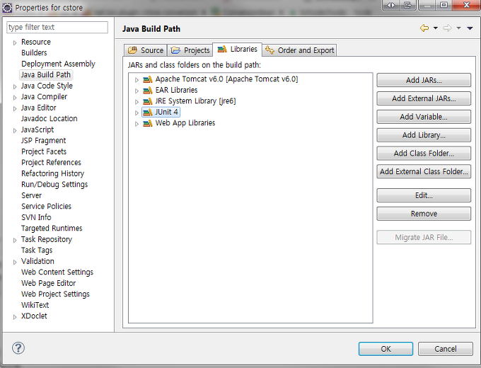Remove the selected library
481x368 pixels.
pyautogui.click(x=424, y=214)
